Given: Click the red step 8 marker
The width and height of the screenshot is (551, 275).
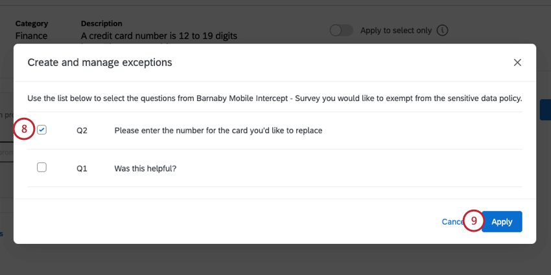Looking at the screenshot, I should click(24, 129).
